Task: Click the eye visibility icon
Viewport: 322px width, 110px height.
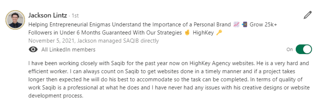Action: [33, 50]
